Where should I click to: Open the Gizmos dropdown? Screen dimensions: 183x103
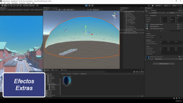click(x=96, y=10)
